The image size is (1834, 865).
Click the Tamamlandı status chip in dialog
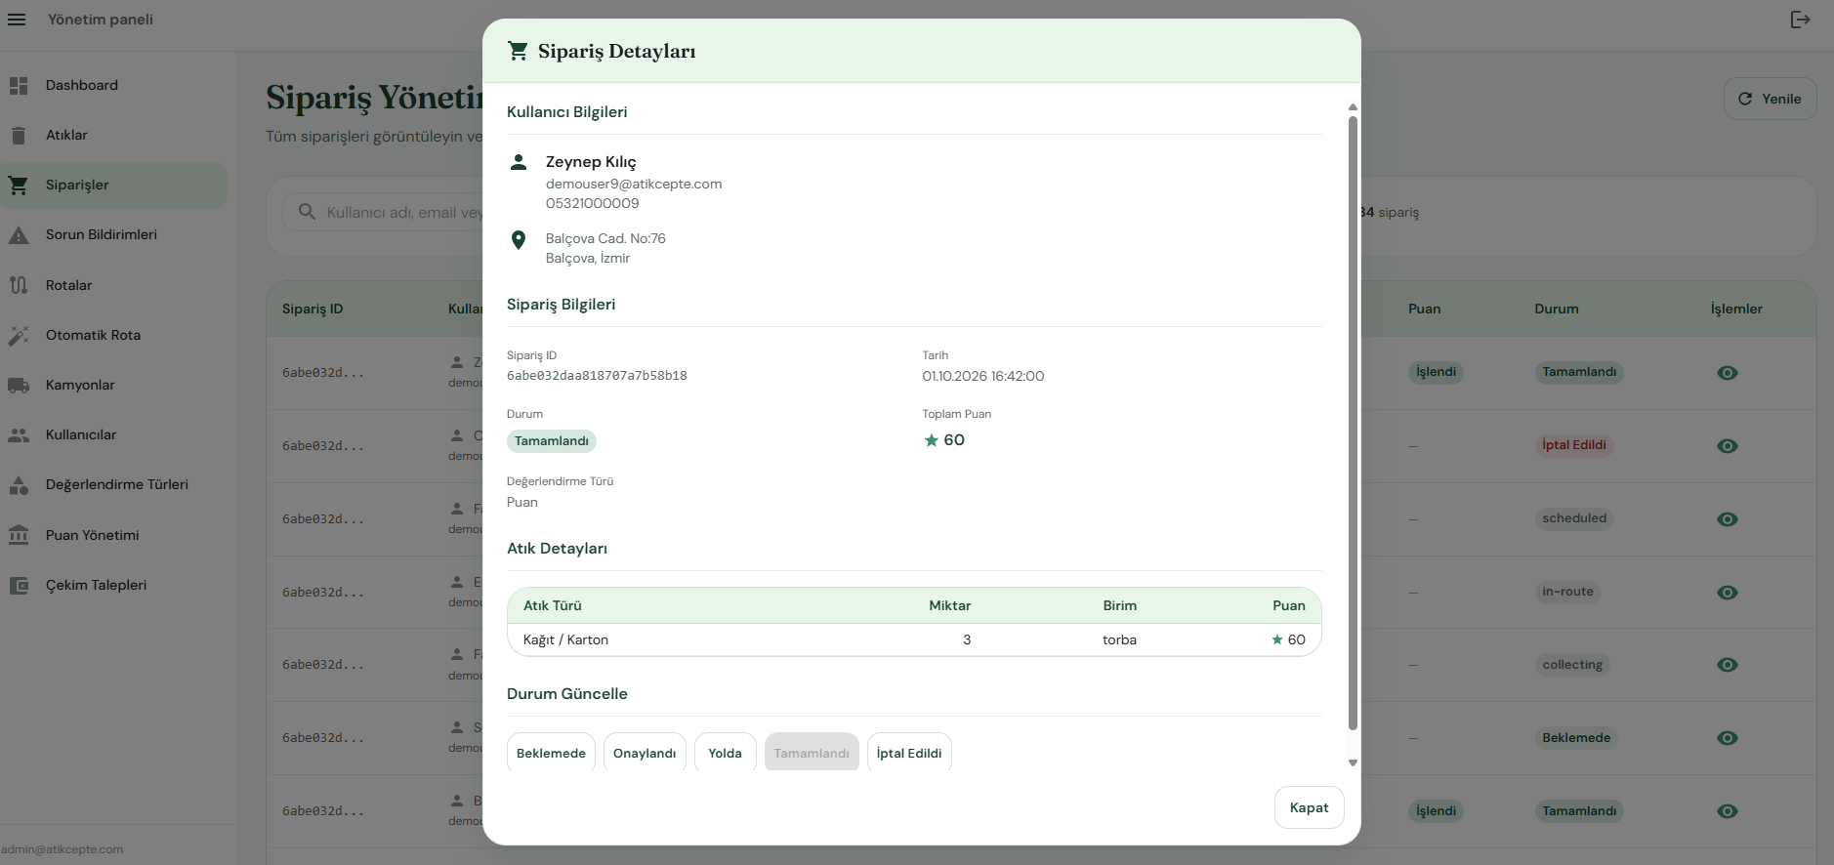coord(552,441)
